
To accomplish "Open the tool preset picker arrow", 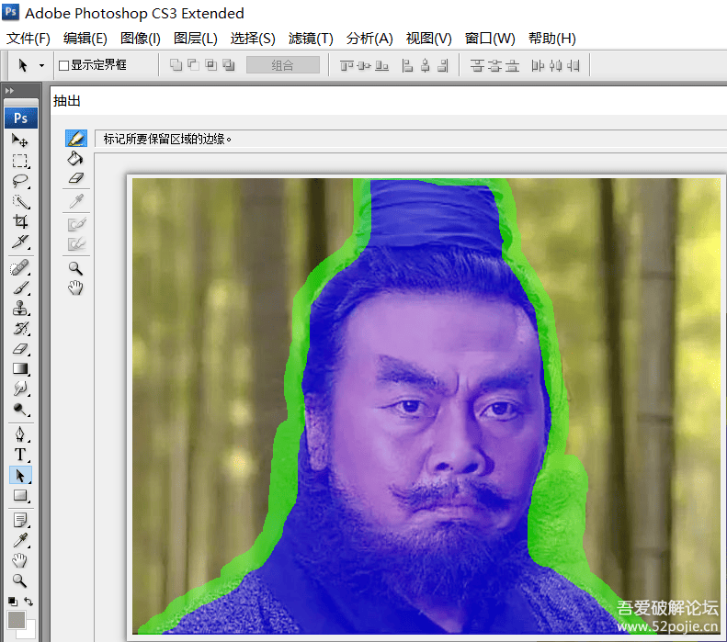I will point(41,65).
